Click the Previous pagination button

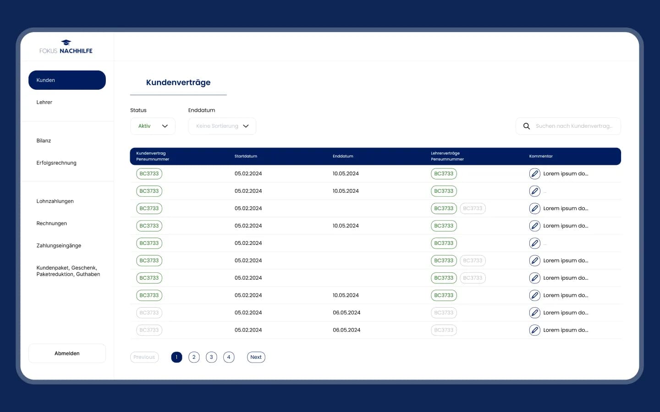point(144,358)
